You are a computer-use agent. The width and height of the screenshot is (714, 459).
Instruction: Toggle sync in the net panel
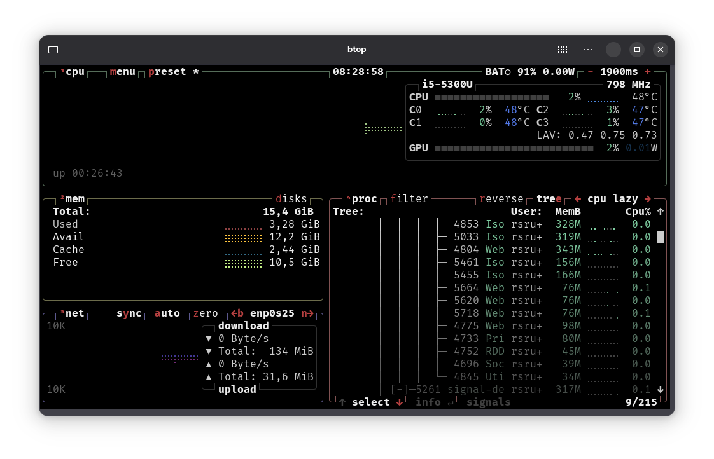(129, 313)
